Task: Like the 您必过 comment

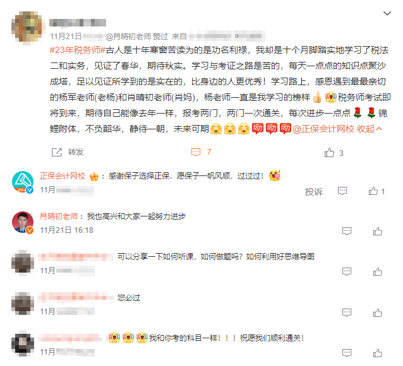Action: pyautogui.click(x=378, y=312)
